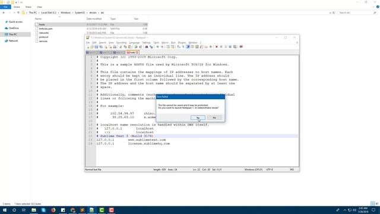This screenshot has width=380, height=214.
Task: Toggle the Word Wrap toolbar icon
Action: (x=179, y=47)
